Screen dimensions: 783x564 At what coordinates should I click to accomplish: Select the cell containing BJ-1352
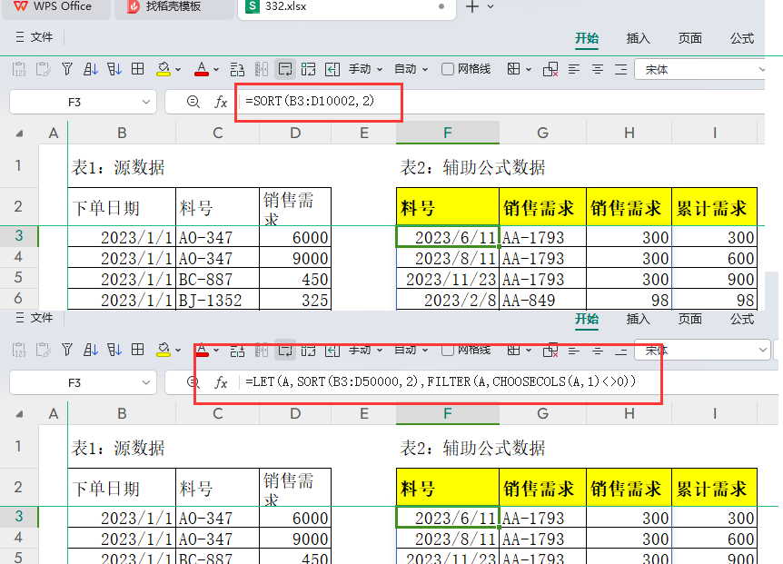coord(217,300)
